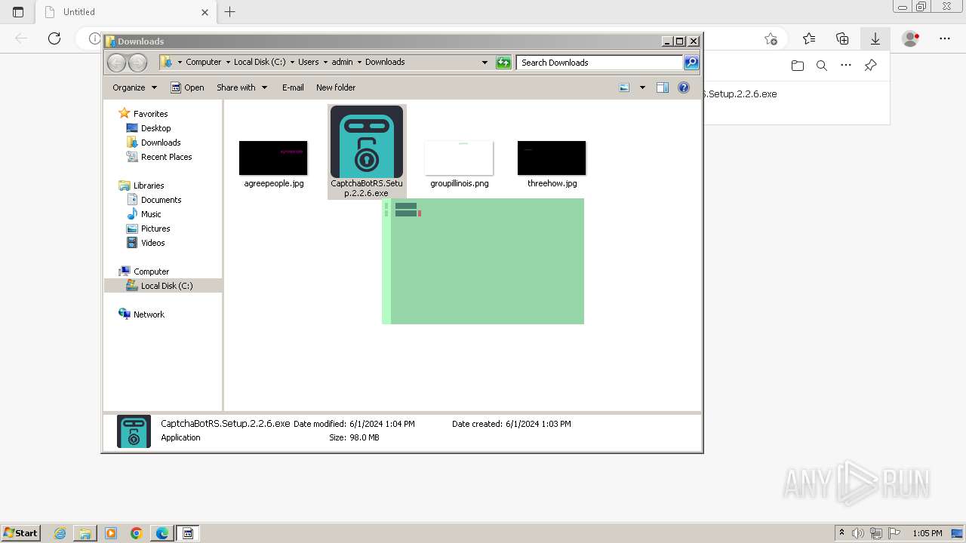Open Windows Explorer taskbar icon
The image size is (966, 543).
point(85,533)
